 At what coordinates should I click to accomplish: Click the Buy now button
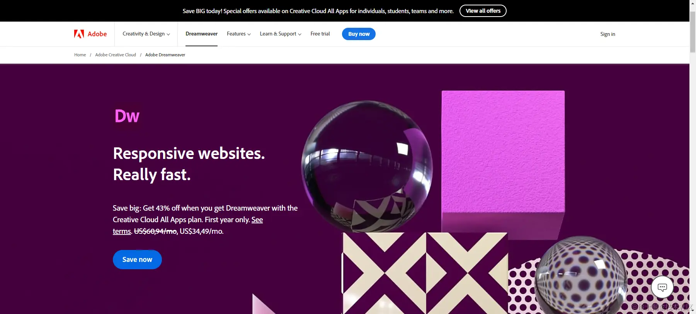coord(359,34)
